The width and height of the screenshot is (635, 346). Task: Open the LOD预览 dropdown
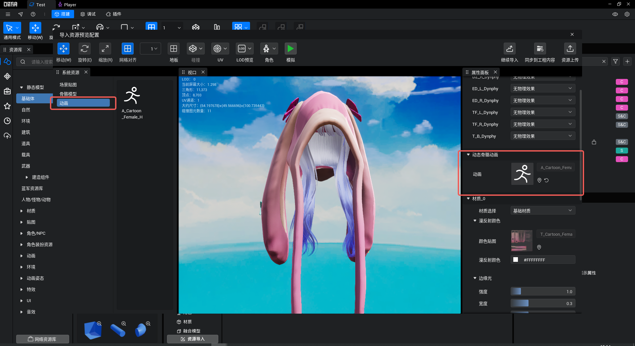coord(245,49)
